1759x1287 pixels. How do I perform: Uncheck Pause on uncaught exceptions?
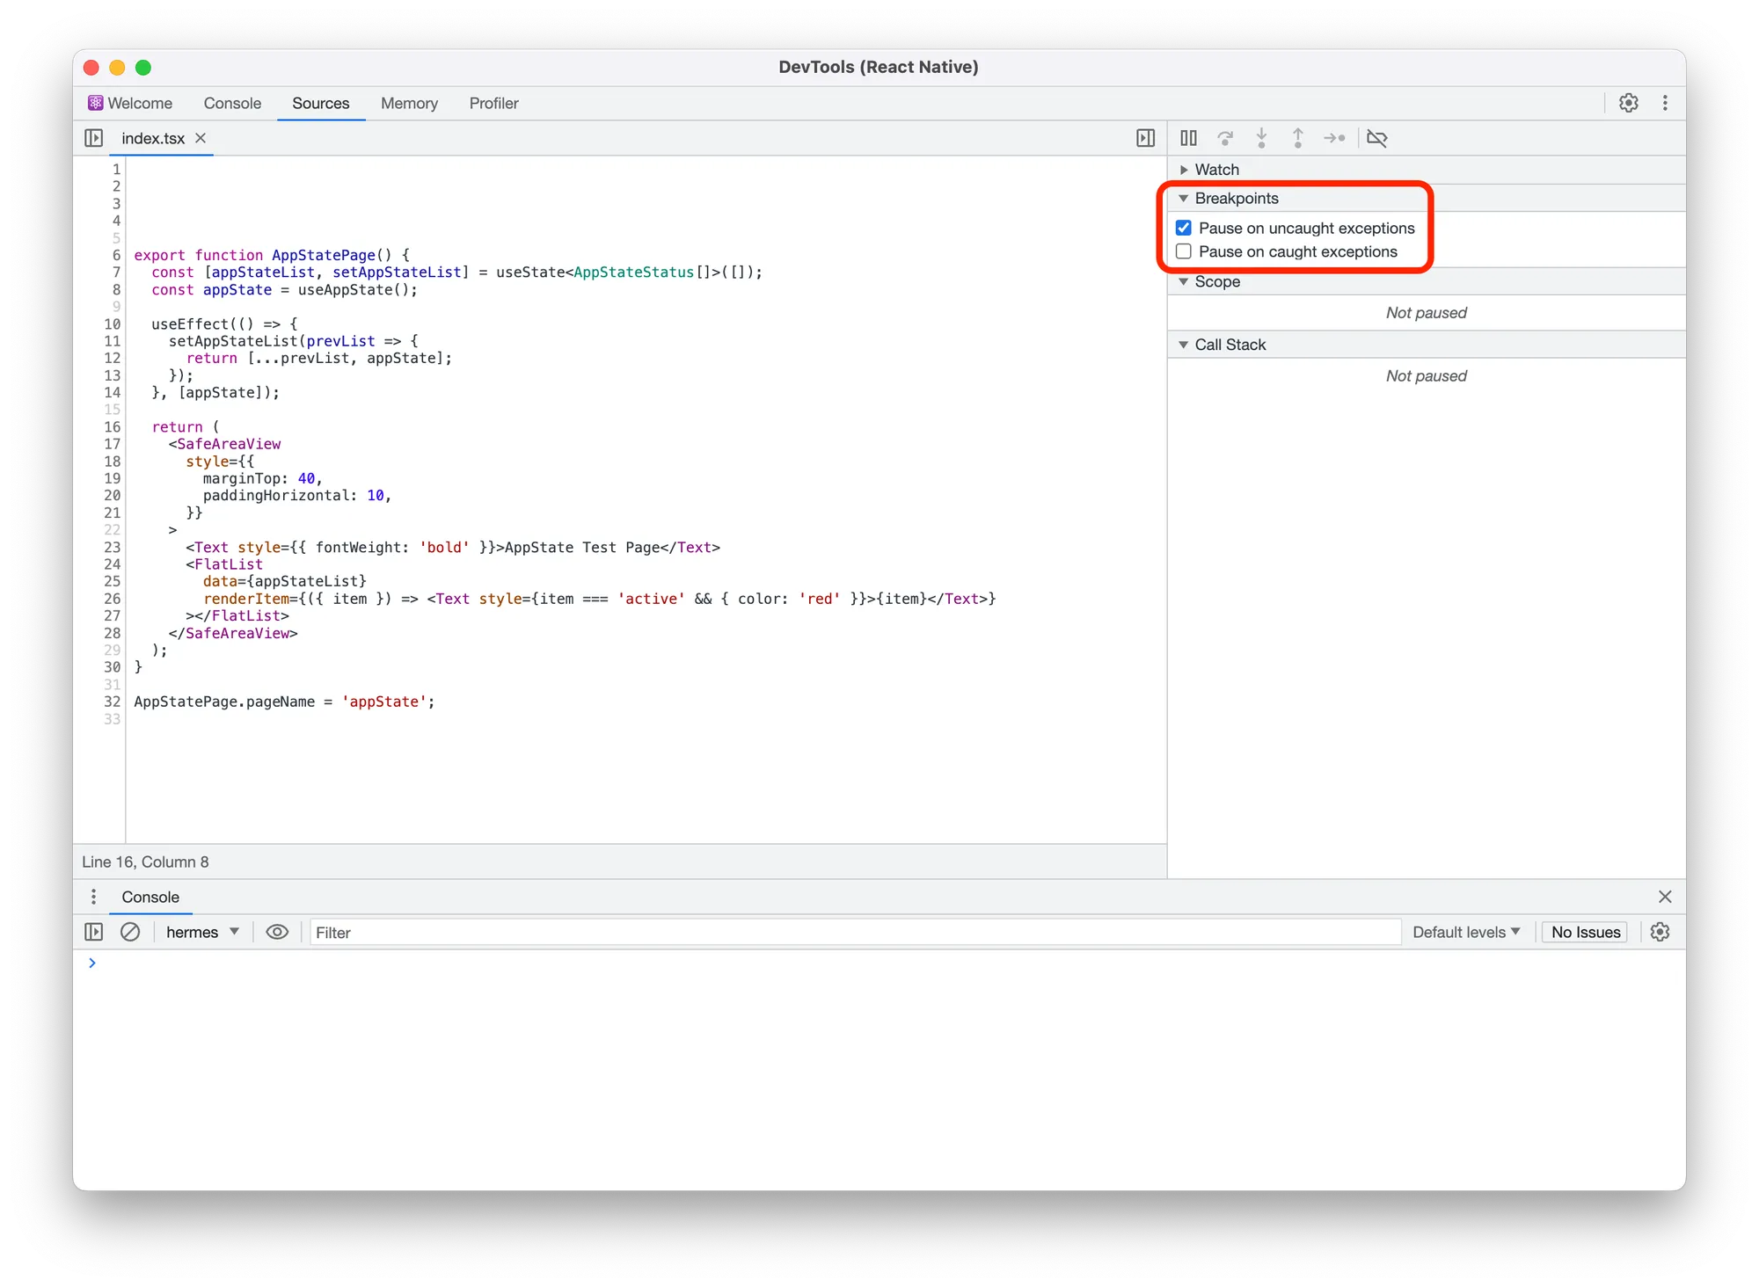(x=1184, y=228)
